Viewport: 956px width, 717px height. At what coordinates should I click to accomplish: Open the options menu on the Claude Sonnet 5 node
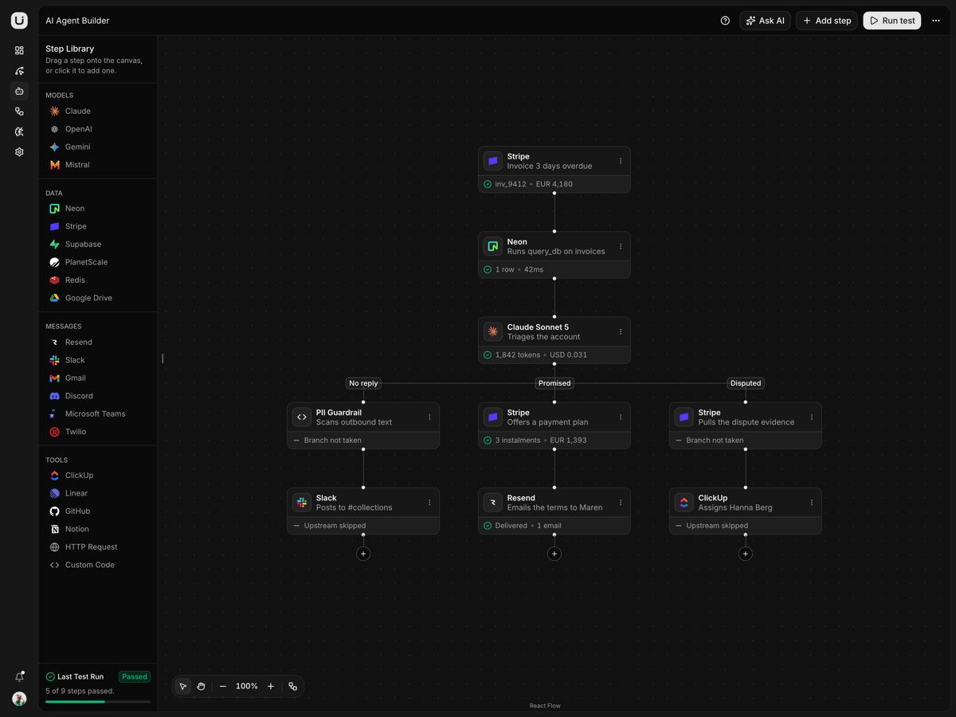621,331
